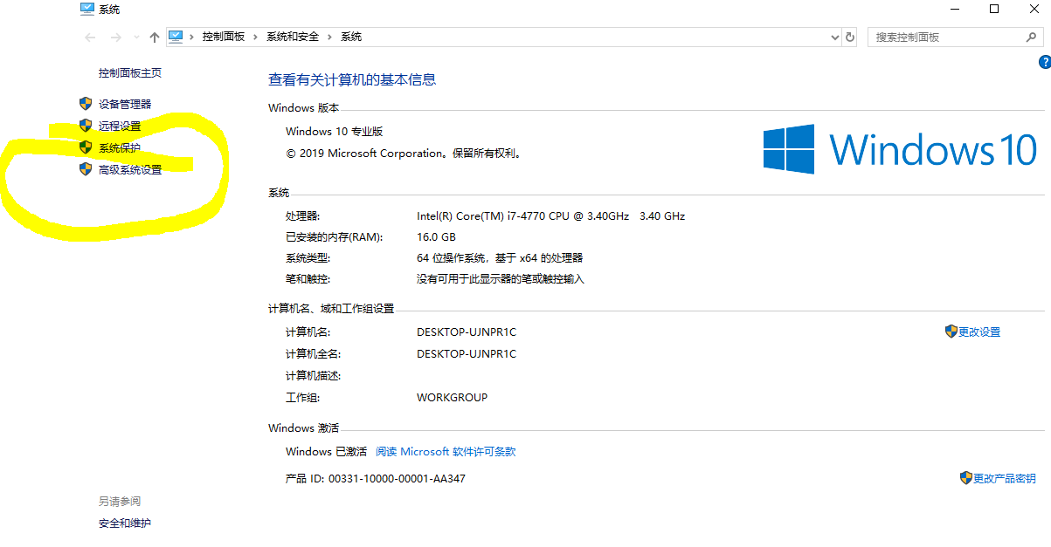
Task: Select 控制面板 breadcrumb in address bar
Action: (x=224, y=38)
